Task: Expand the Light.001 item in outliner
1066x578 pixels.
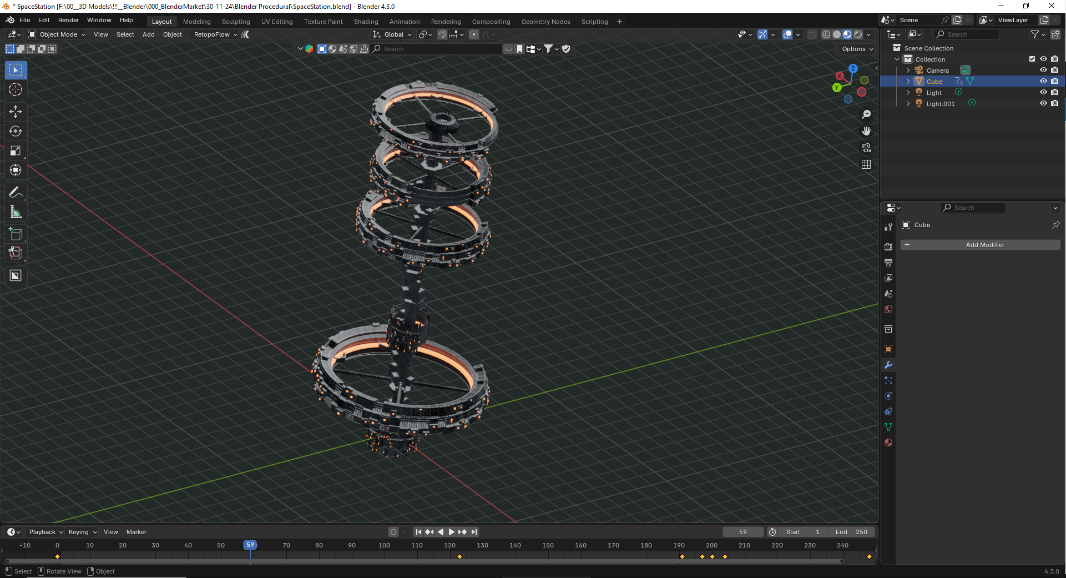Action: coord(908,104)
